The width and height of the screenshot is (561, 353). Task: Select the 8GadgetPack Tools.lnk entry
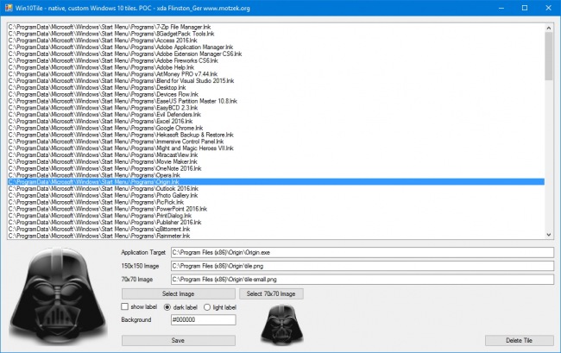[x=276, y=34]
